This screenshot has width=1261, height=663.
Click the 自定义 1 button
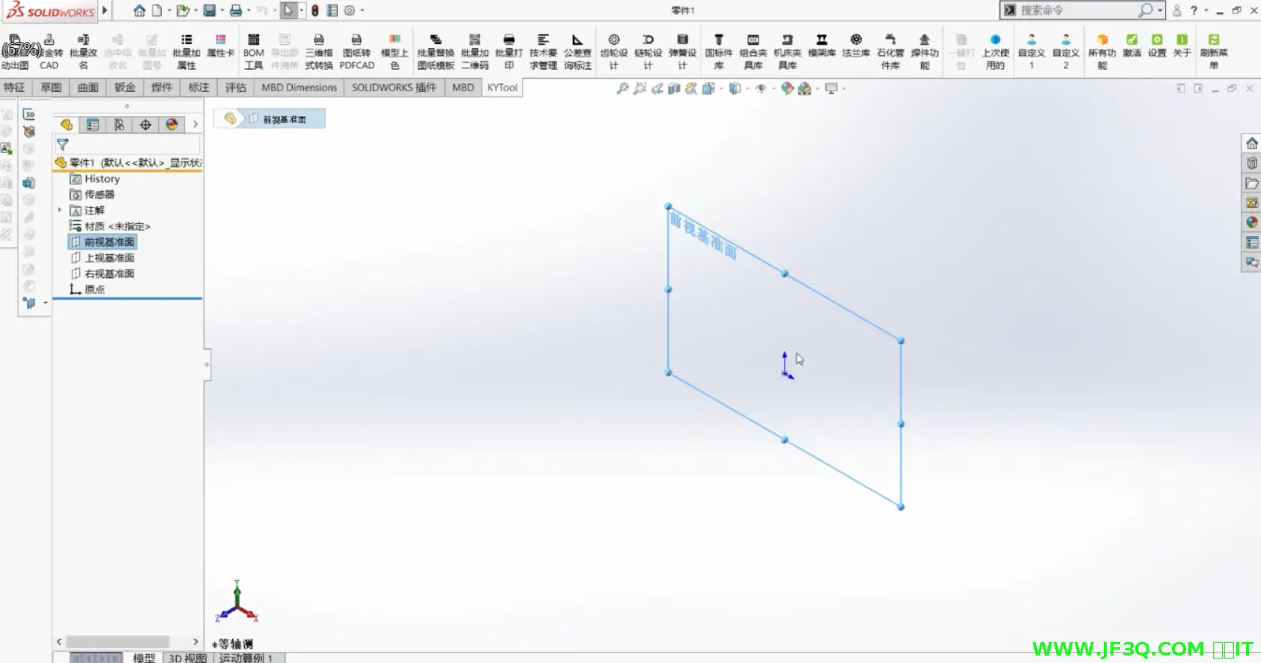(1031, 51)
